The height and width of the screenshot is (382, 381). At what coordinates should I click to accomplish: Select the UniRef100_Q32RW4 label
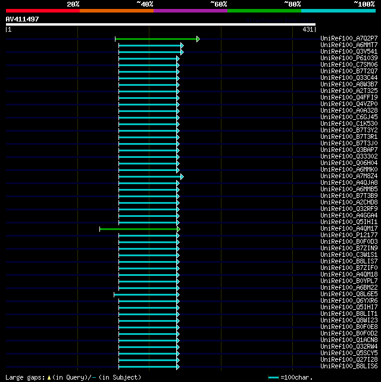coord(349,347)
